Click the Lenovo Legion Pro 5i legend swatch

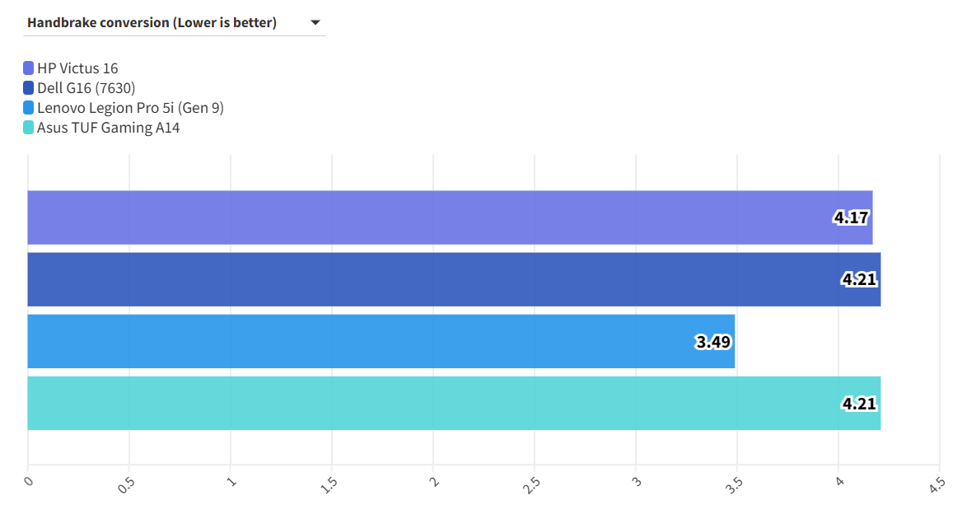pyautogui.click(x=29, y=108)
